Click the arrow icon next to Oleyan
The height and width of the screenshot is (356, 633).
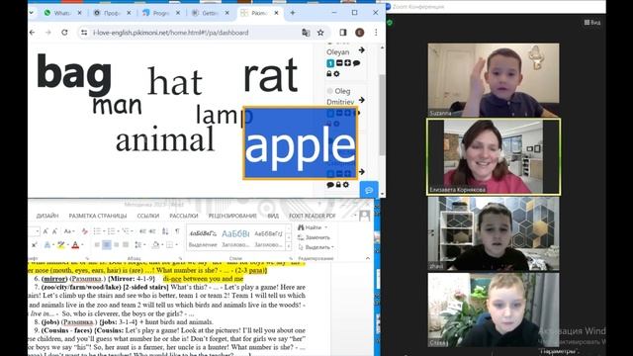point(362,50)
